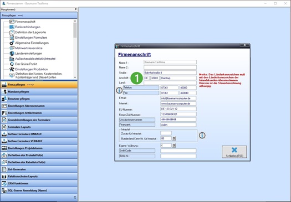Select Ländereinstellungen tree entry

click(29, 54)
